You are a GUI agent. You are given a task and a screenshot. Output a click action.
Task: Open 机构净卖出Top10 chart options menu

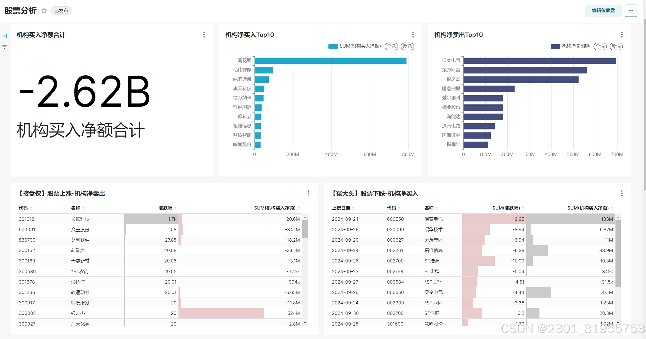click(622, 35)
